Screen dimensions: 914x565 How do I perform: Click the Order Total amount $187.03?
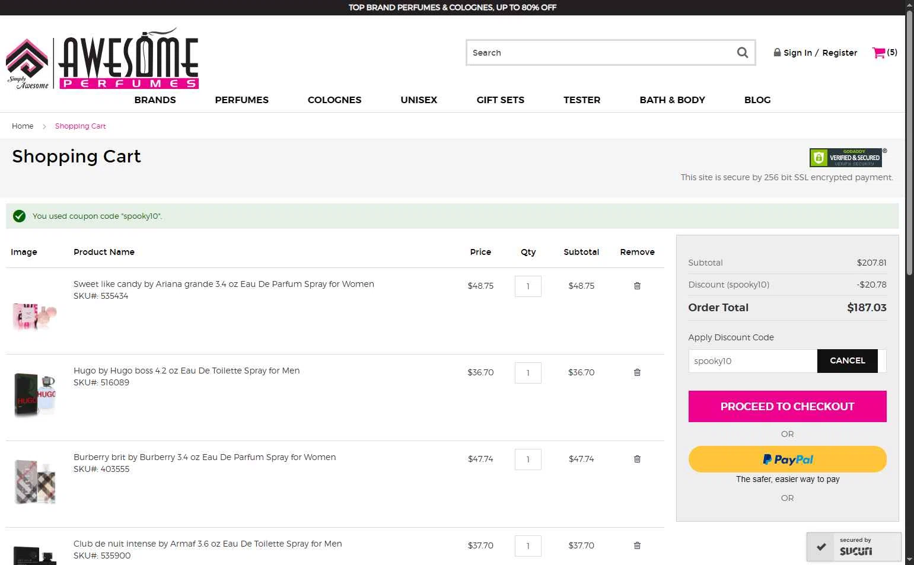867,308
